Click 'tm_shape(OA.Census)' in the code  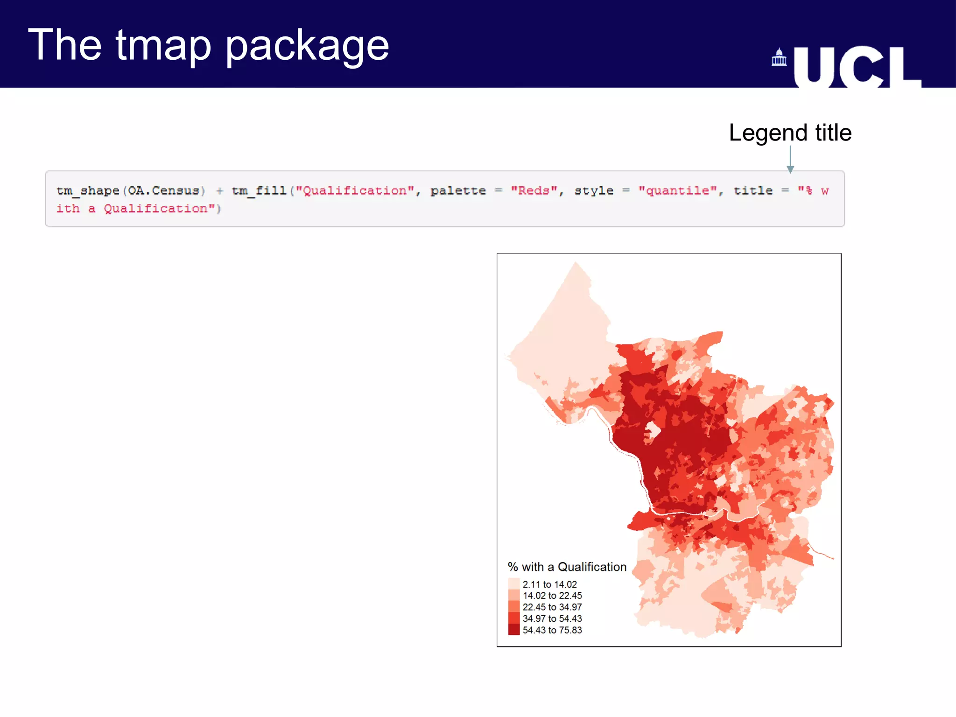pos(131,191)
